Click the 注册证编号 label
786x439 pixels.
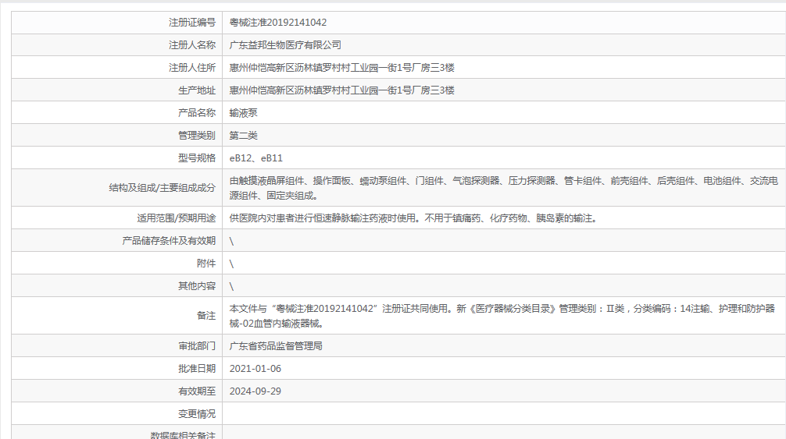click(x=192, y=23)
